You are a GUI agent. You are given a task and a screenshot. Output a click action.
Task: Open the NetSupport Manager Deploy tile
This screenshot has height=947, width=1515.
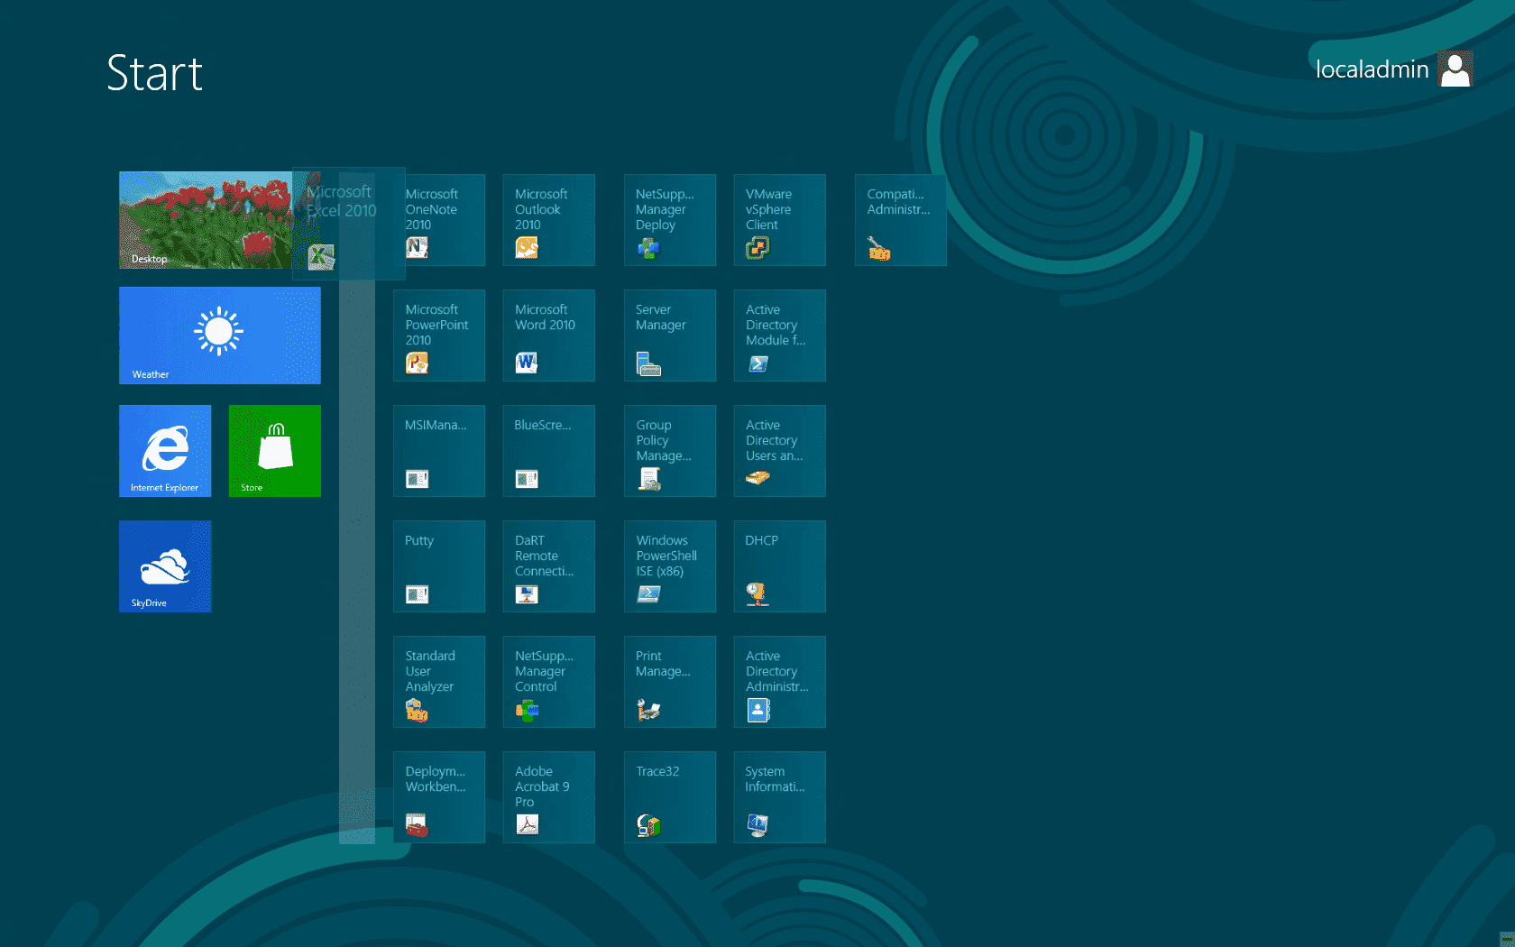[670, 220]
